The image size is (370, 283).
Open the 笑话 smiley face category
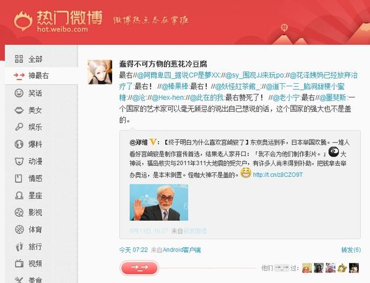(x=19, y=93)
